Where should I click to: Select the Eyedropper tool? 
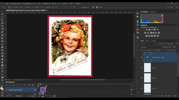[2, 29]
